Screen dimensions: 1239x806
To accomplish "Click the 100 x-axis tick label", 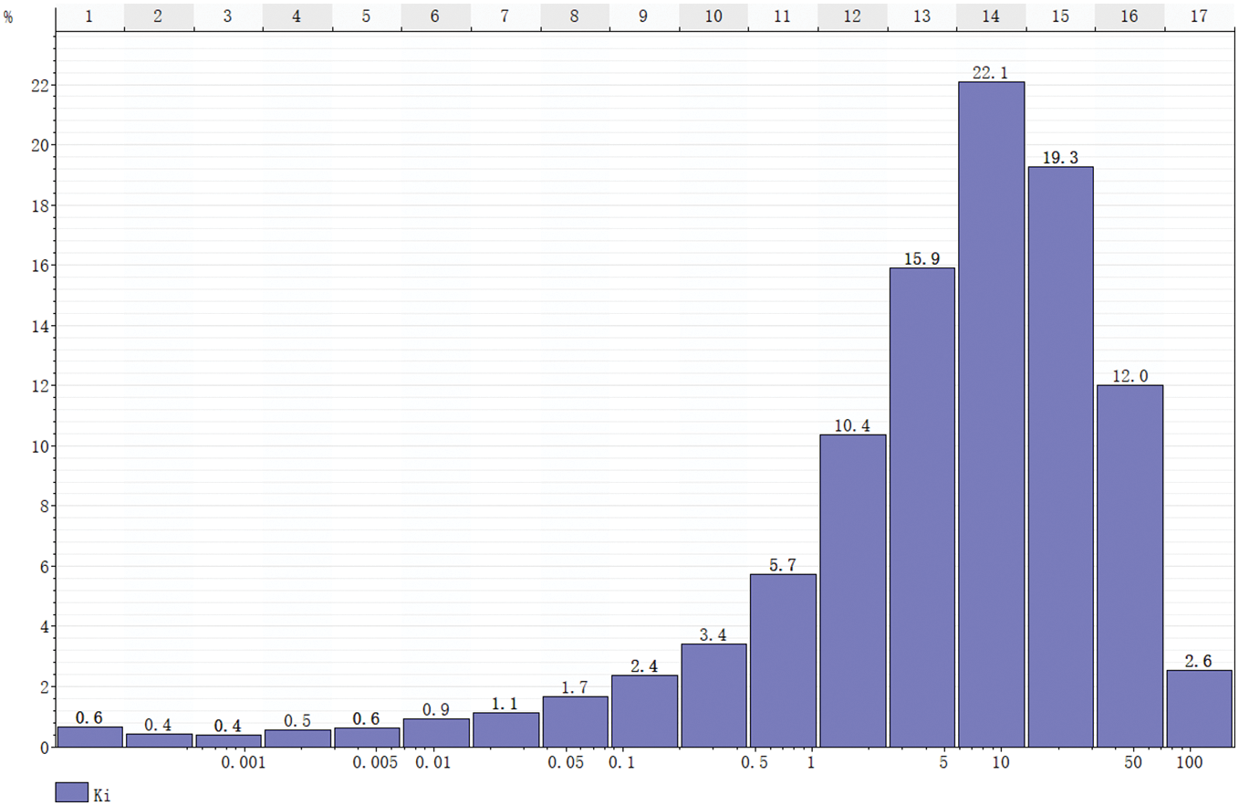I will (x=1190, y=763).
